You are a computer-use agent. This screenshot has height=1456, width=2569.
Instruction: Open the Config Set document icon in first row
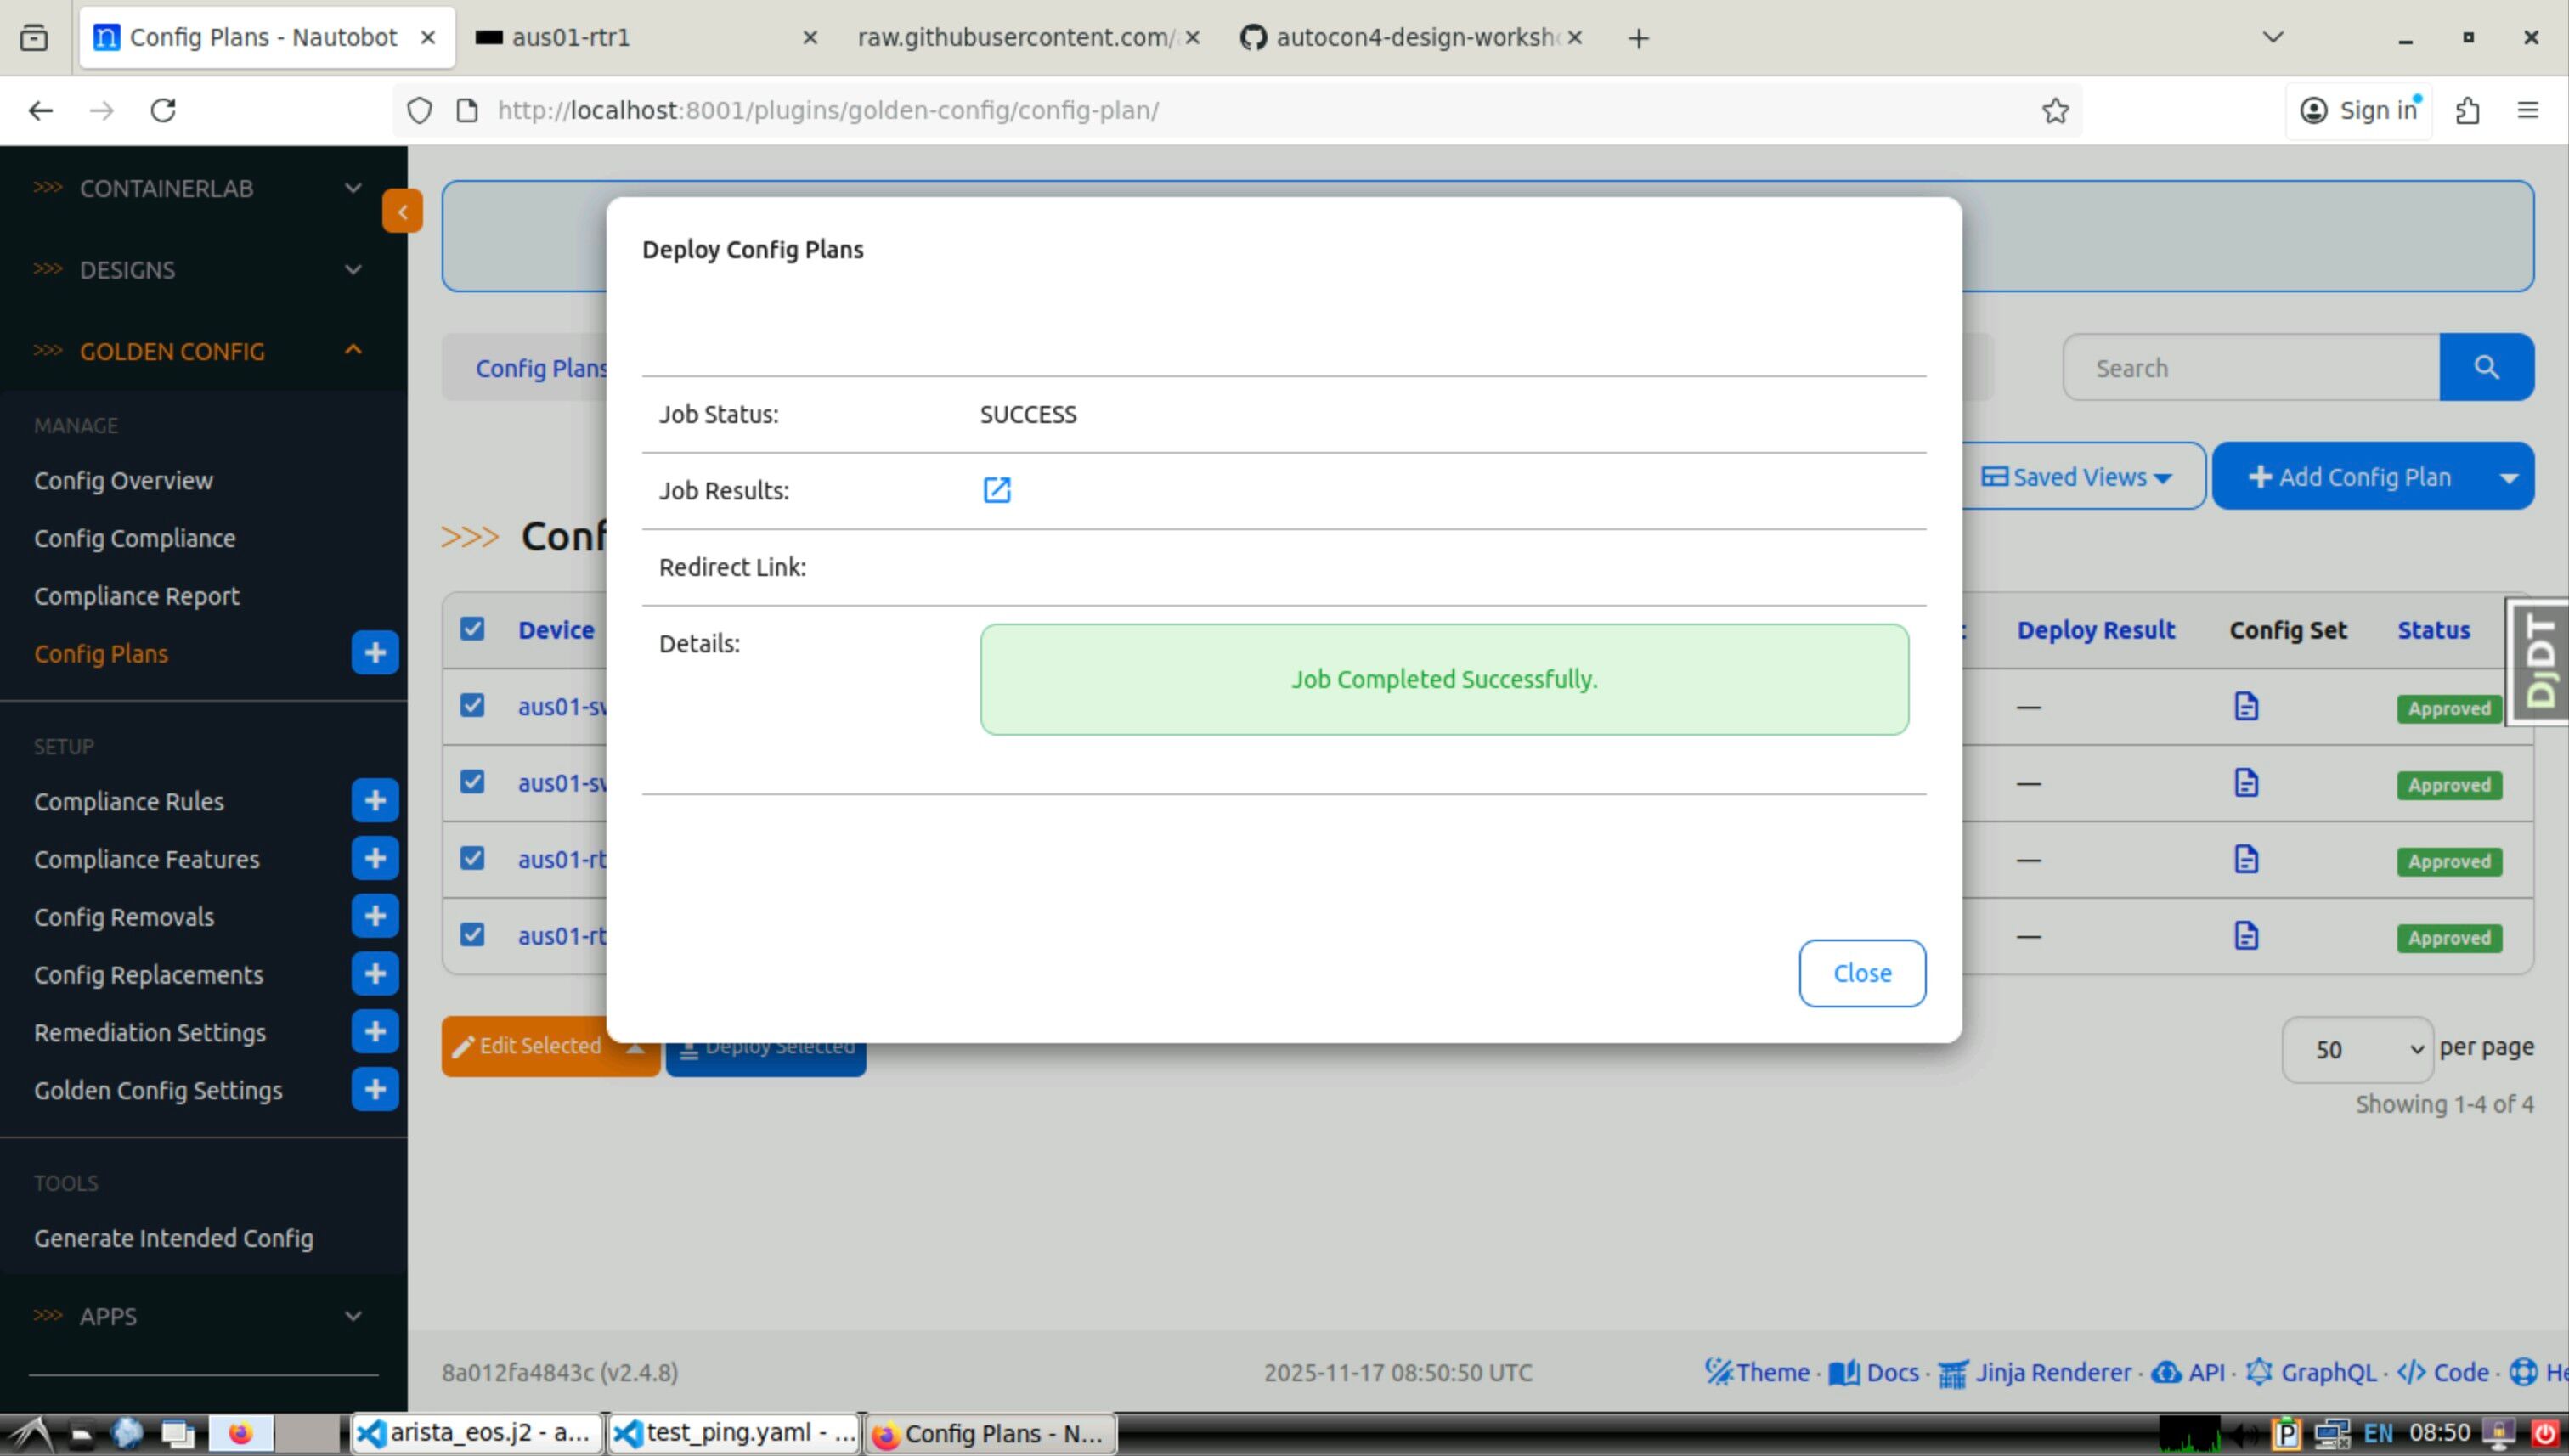click(2246, 707)
